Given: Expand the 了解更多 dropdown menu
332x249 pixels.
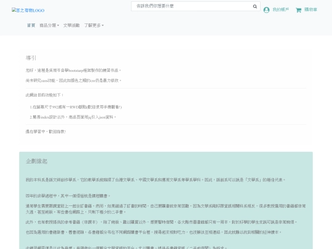Looking at the screenshot, I should pyautogui.click(x=94, y=25).
